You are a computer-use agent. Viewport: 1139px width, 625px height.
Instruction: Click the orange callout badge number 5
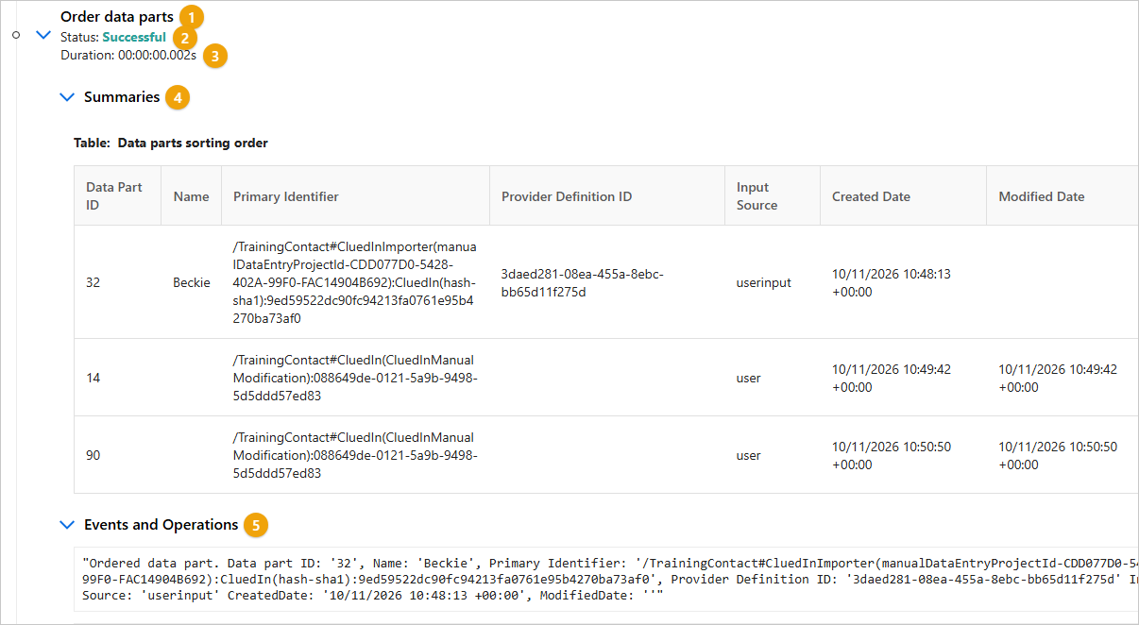pos(255,524)
